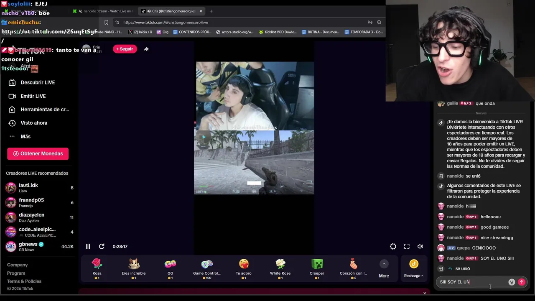
Task: Send the Rosa gift
Action: coord(97,269)
